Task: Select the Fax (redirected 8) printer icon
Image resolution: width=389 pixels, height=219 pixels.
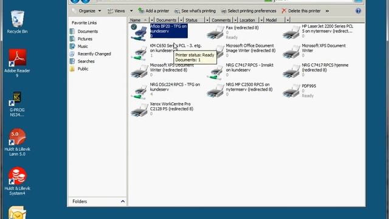Action: [215, 32]
